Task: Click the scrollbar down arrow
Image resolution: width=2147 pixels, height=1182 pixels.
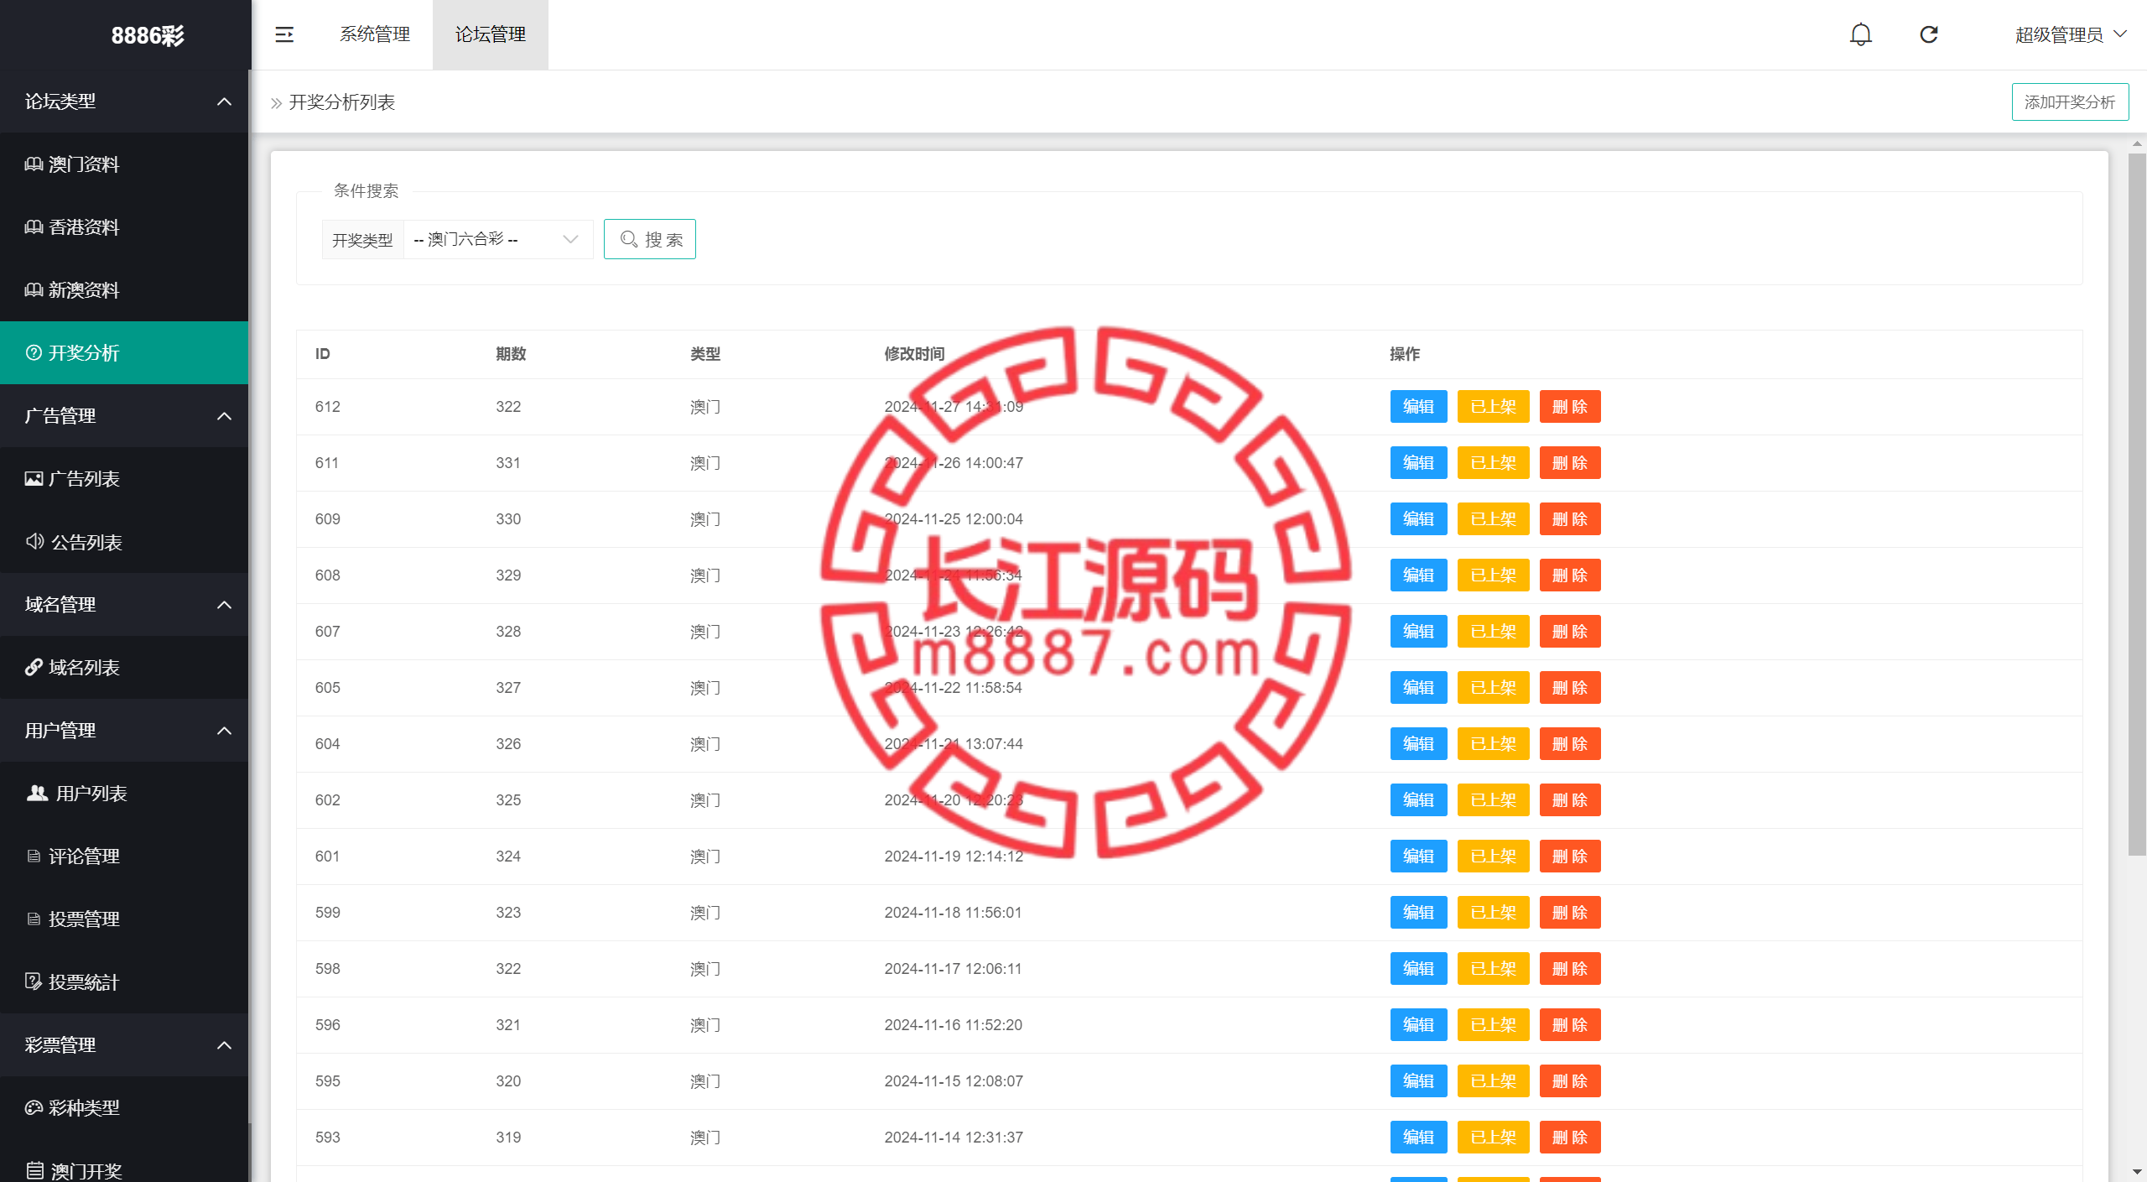Action: [x=2137, y=1172]
